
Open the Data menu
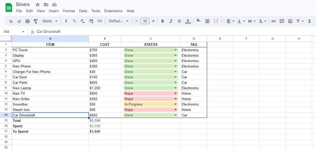[x=83, y=11]
